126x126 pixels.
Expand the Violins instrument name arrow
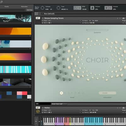[x=43, y=108]
